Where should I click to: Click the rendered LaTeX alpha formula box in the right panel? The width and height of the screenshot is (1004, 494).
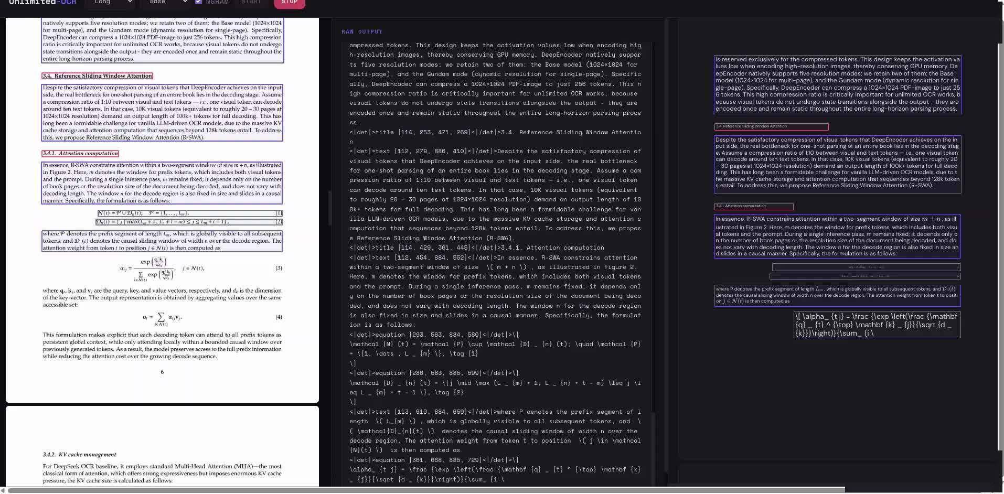(x=877, y=325)
